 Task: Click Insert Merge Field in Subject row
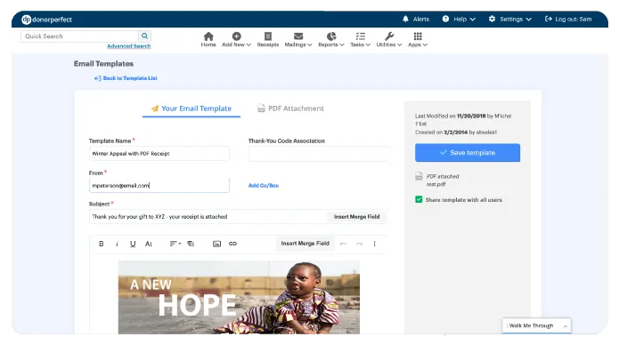coord(356,216)
